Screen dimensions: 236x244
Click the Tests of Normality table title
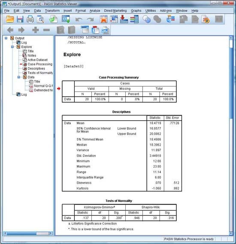[x=119, y=201]
